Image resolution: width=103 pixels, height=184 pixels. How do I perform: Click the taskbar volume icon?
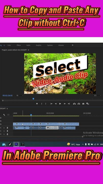coord(98,144)
